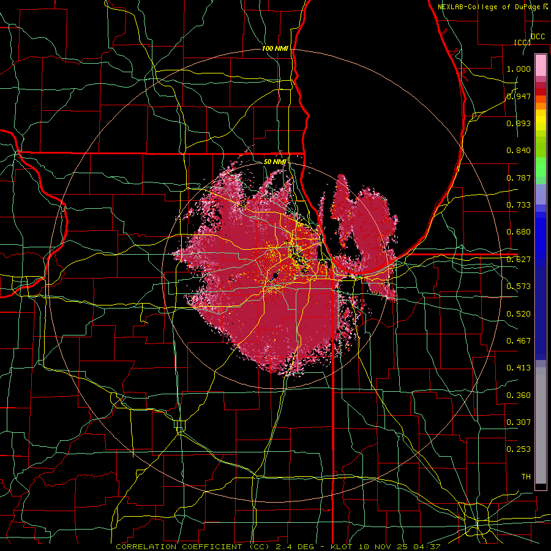Click the 04:37 timestamp
This screenshot has height=551, width=551.
[x=427, y=547]
